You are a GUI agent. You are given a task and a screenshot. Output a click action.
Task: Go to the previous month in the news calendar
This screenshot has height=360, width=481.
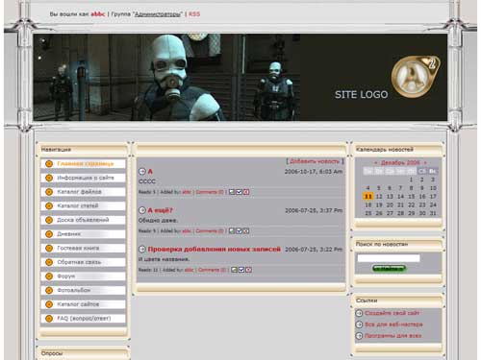click(x=376, y=163)
